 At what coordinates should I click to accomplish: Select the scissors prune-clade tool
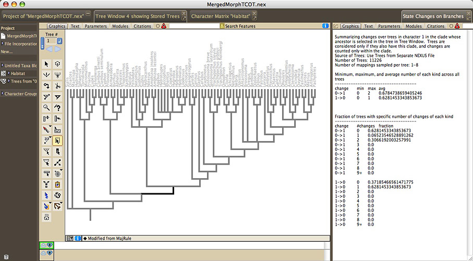click(57, 86)
